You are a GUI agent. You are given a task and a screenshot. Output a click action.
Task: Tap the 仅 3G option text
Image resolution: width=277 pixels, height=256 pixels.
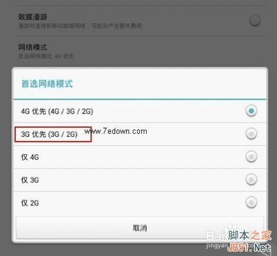(x=30, y=180)
